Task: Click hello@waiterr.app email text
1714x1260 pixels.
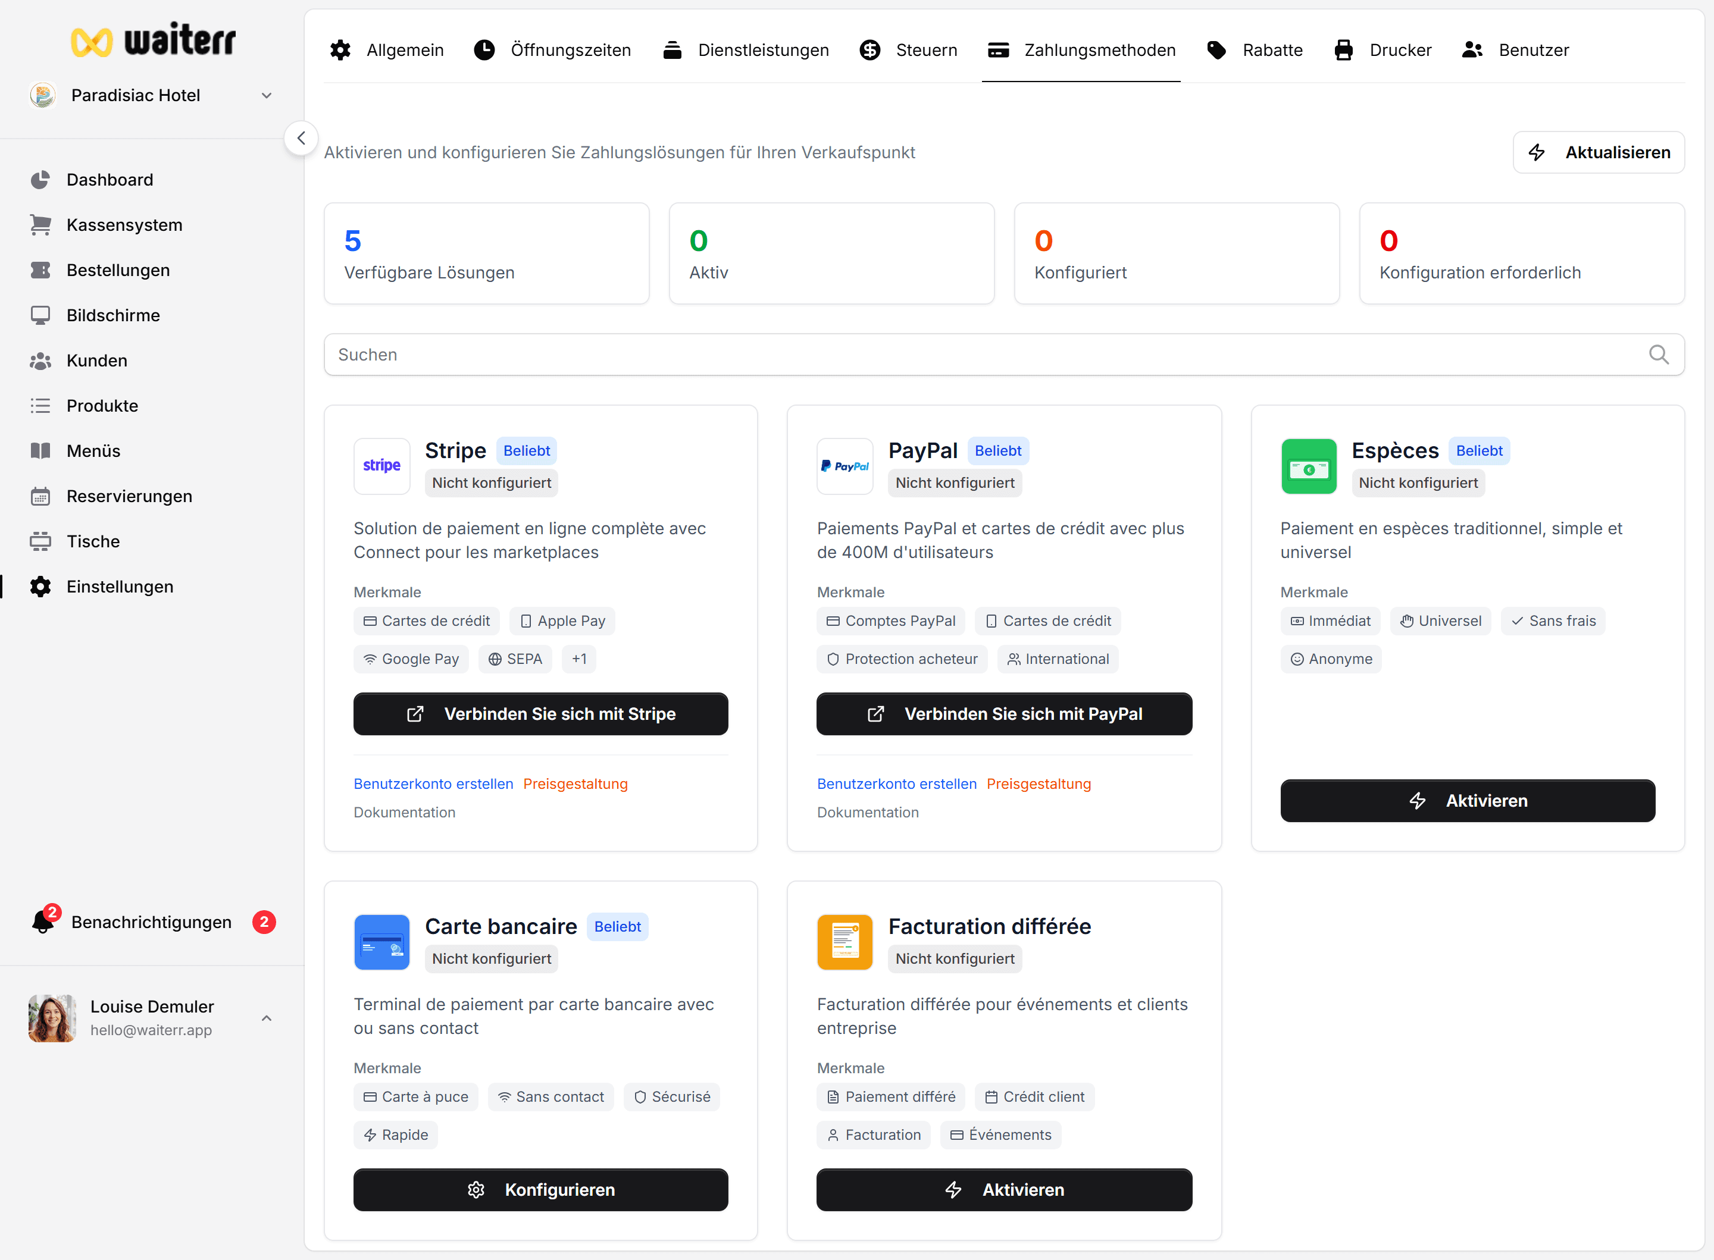Action: [151, 1030]
